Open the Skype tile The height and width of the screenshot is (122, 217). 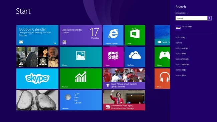[37, 78]
